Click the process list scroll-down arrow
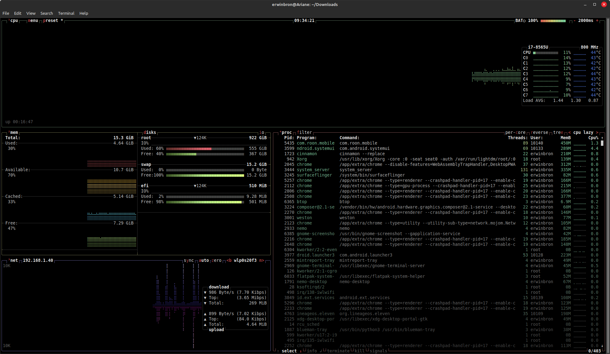Image resolution: width=610 pixels, height=354 pixels. (x=602, y=346)
